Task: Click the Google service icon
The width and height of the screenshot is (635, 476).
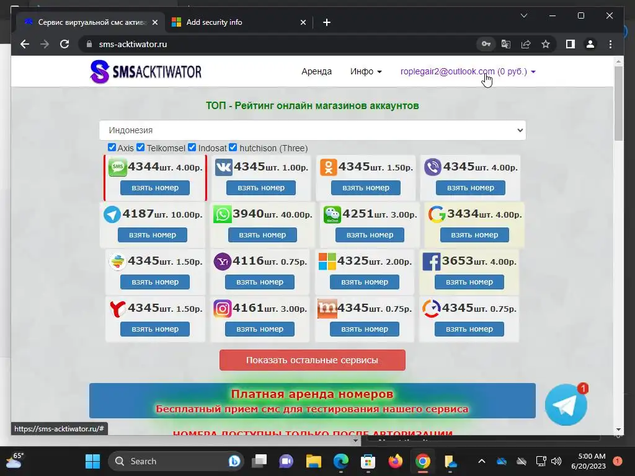Action: tap(437, 214)
